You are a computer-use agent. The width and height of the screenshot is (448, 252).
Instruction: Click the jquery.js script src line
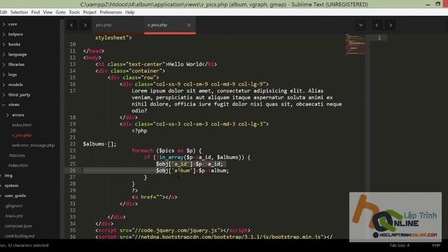(173, 230)
